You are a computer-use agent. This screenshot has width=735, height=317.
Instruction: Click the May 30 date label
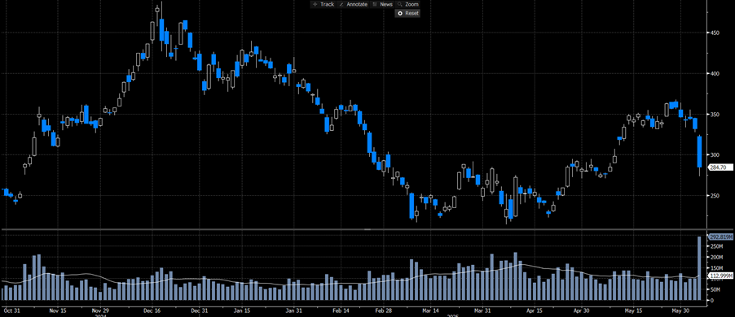680,310
